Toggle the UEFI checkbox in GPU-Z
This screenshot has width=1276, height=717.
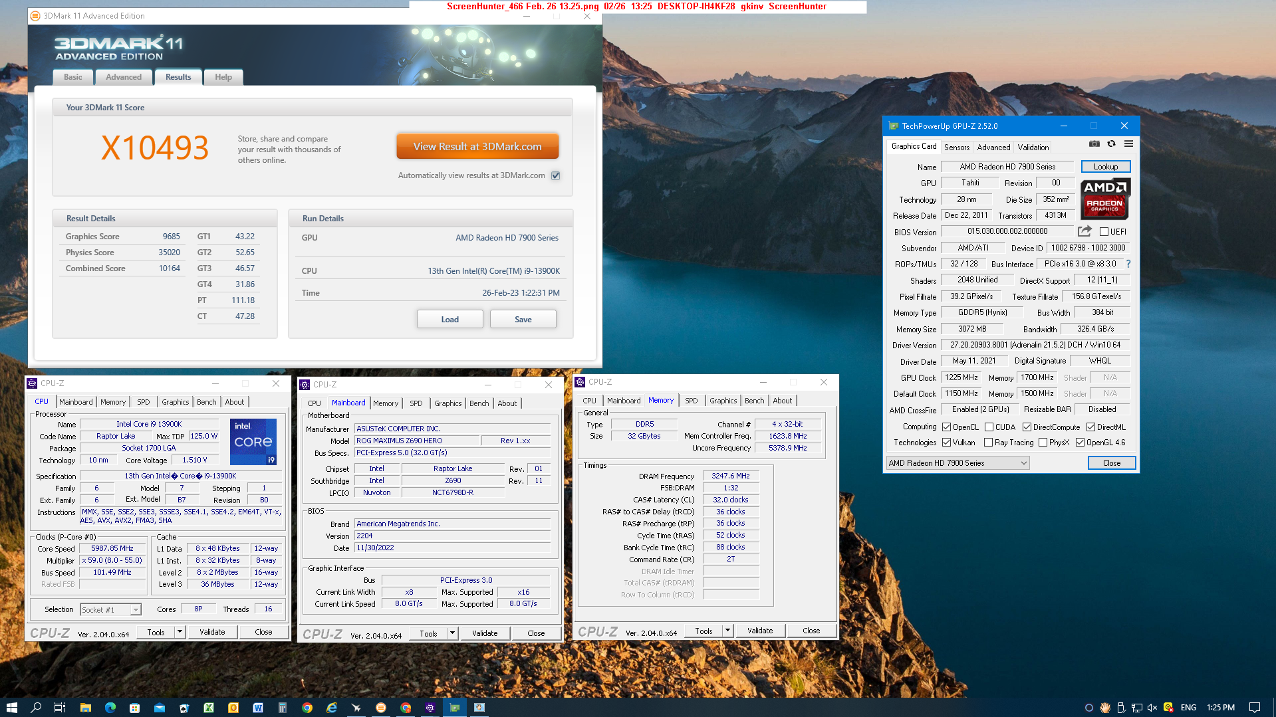pos(1104,232)
